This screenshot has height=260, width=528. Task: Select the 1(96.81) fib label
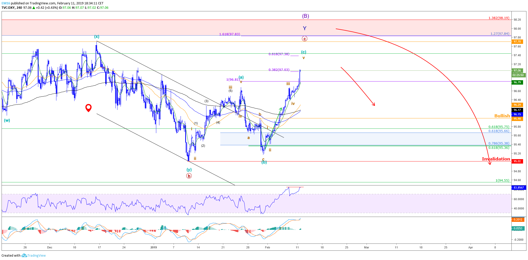pos(233,80)
